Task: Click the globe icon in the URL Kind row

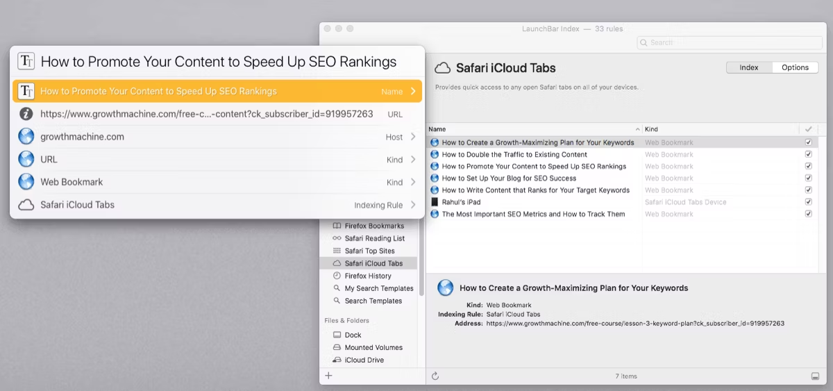Action: click(x=26, y=160)
